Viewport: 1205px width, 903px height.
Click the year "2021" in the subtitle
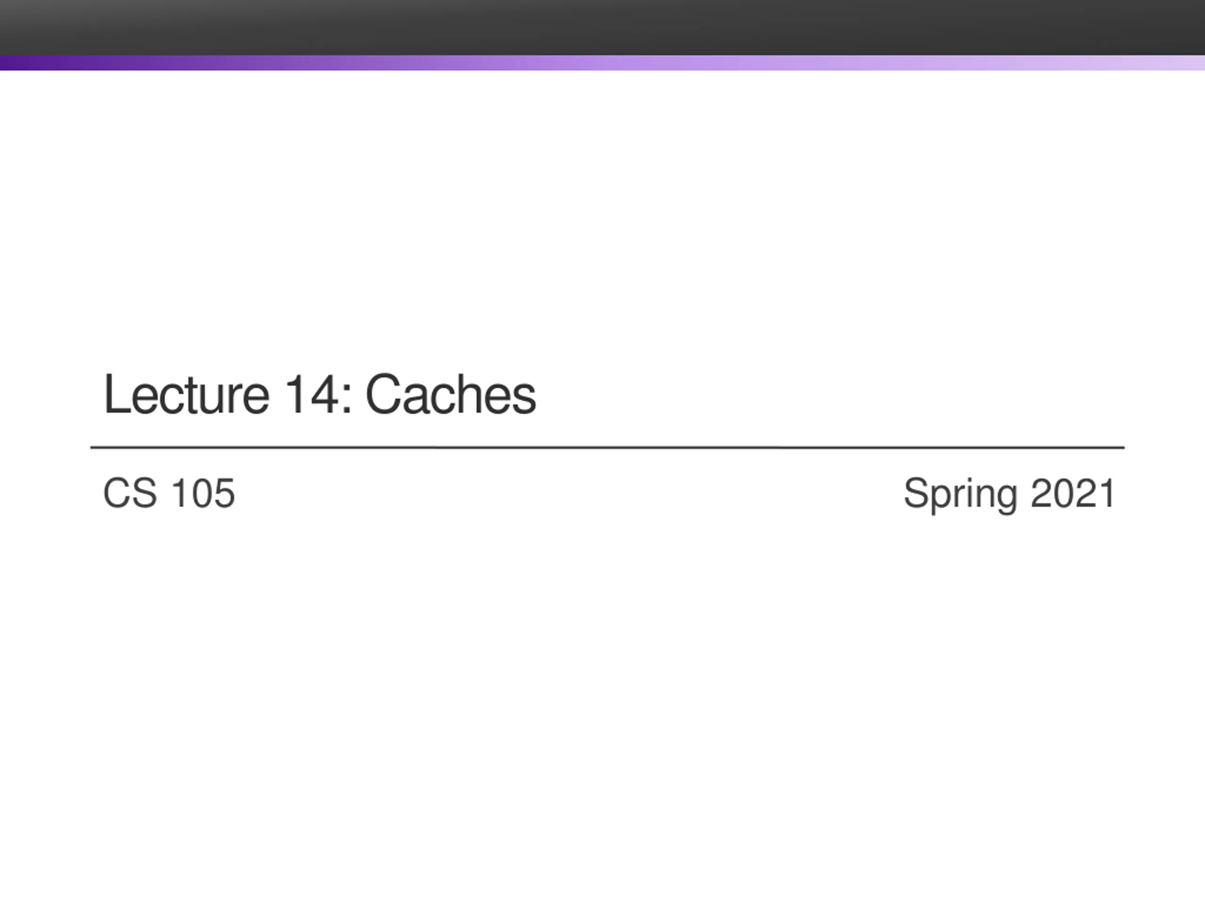(x=1074, y=493)
